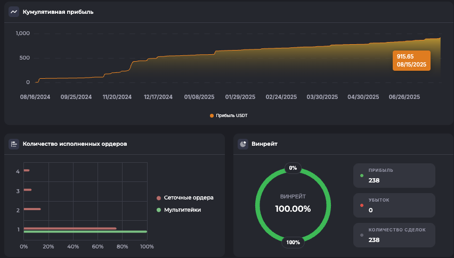Click the bar chart icon beside Количество исполненных ордеров
The height and width of the screenshot is (258, 454).
click(14, 144)
